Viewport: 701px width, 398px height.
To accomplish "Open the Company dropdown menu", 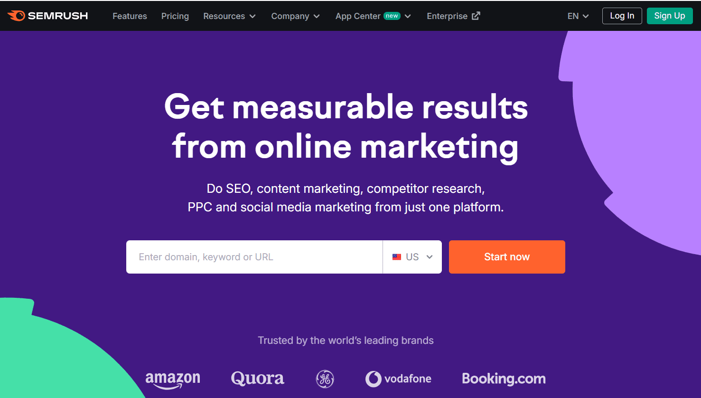I will 295,16.
